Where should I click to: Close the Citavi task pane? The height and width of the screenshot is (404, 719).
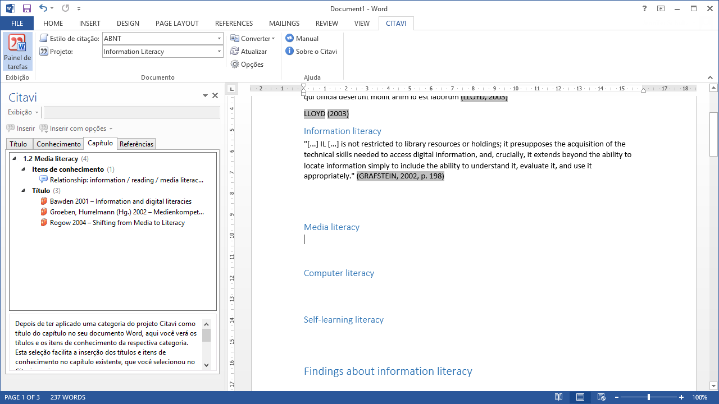coord(215,95)
